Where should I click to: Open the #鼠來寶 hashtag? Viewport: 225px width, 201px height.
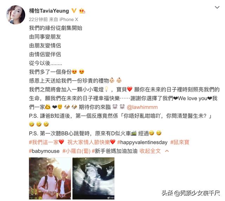[x=180, y=142]
